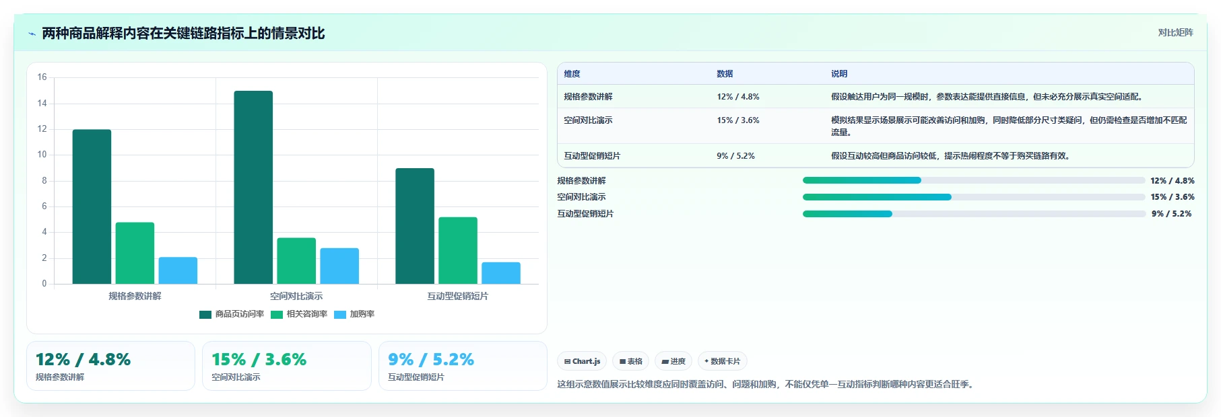Click the light green 规格参数讲解 inquiry bar
This screenshot has width=1221, height=417.
point(135,253)
